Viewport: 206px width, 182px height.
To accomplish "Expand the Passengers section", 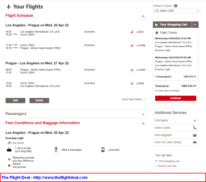I will (x=143, y=114).
